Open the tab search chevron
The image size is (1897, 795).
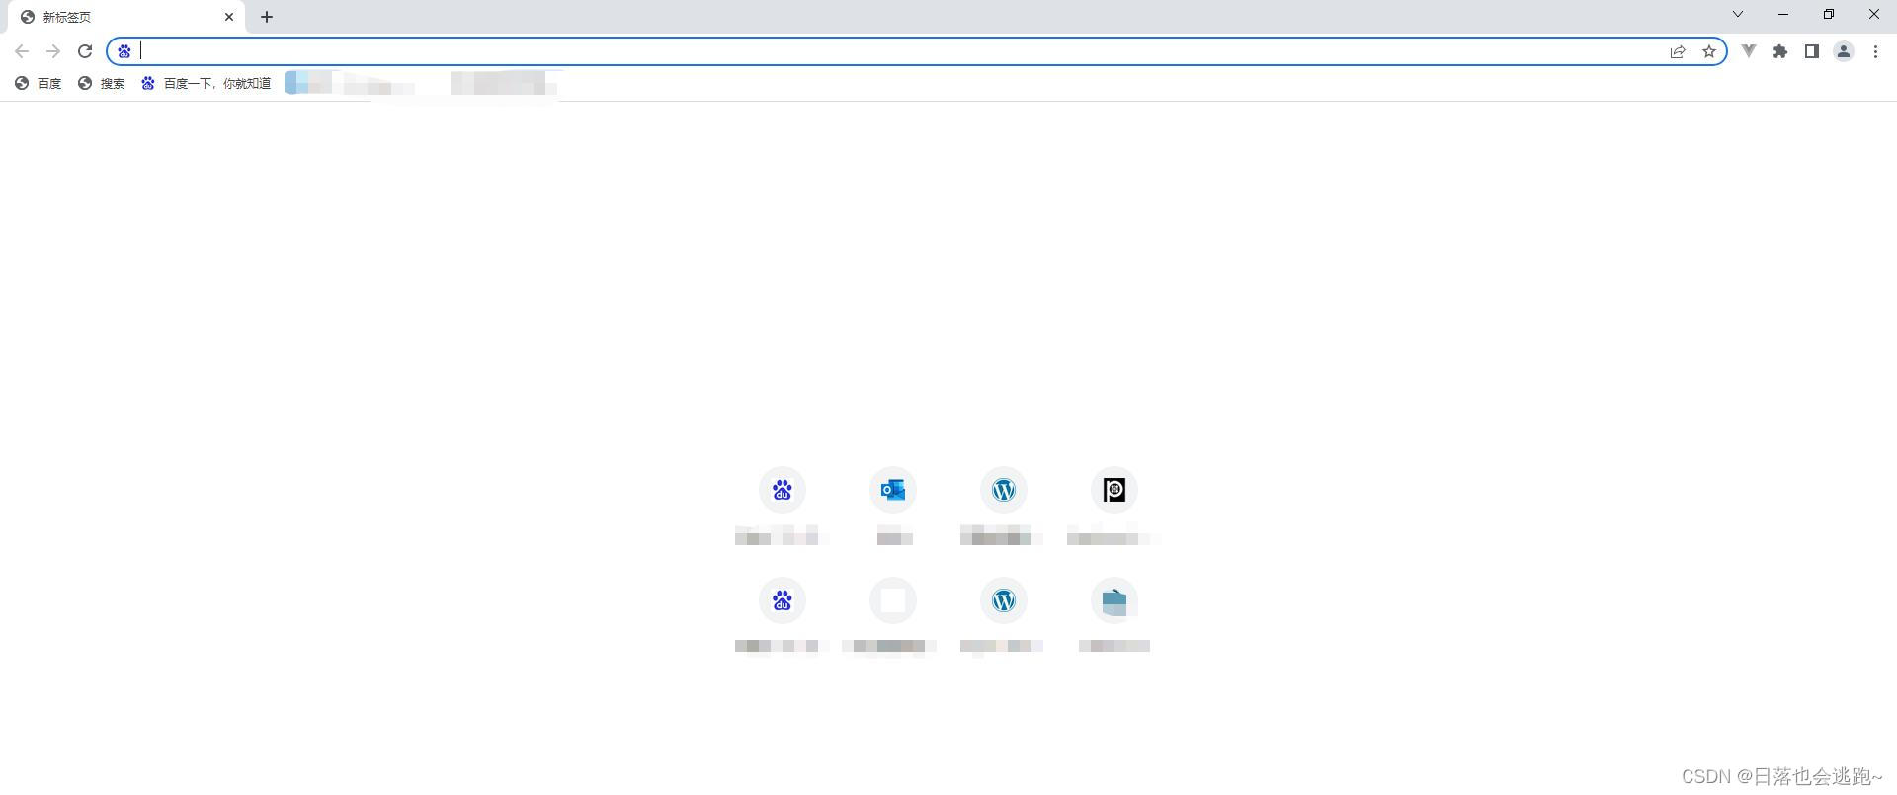(x=1738, y=15)
